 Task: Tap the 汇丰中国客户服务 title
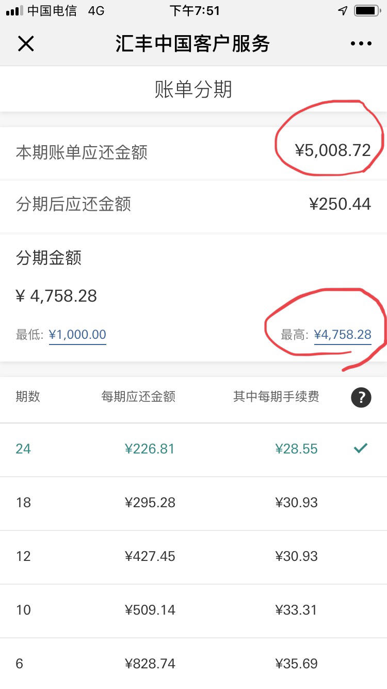pos(193,44)
